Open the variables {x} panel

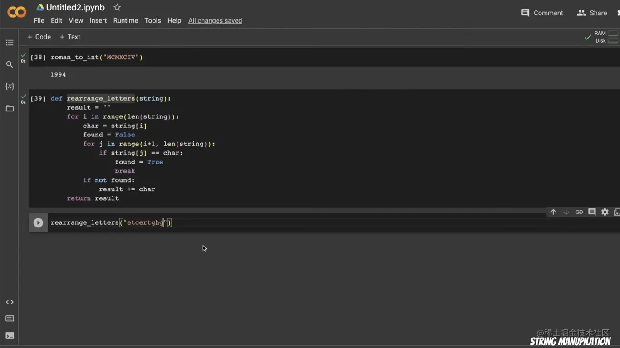click(10, 86)
